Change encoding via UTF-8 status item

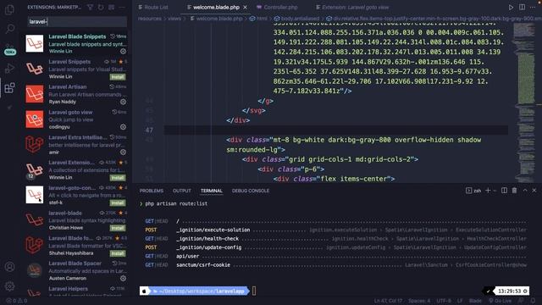[x=444, y=301]
